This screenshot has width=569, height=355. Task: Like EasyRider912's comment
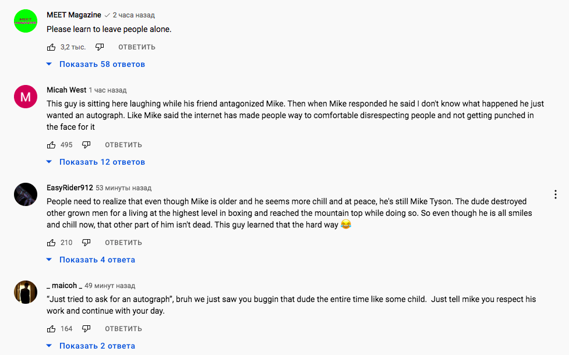pyautogui.click(x=51, y=243)
